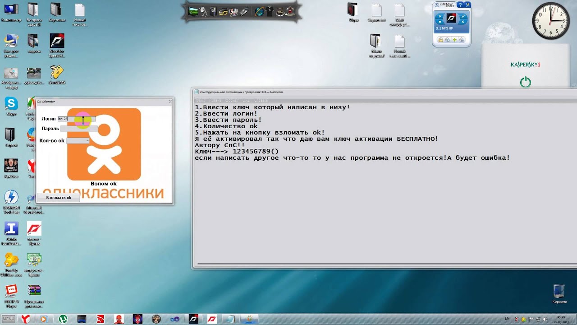577x325 pixels.
Task: Click the NFS HP disc image in DAEMON gadget
Action: (x=451, y=19)
